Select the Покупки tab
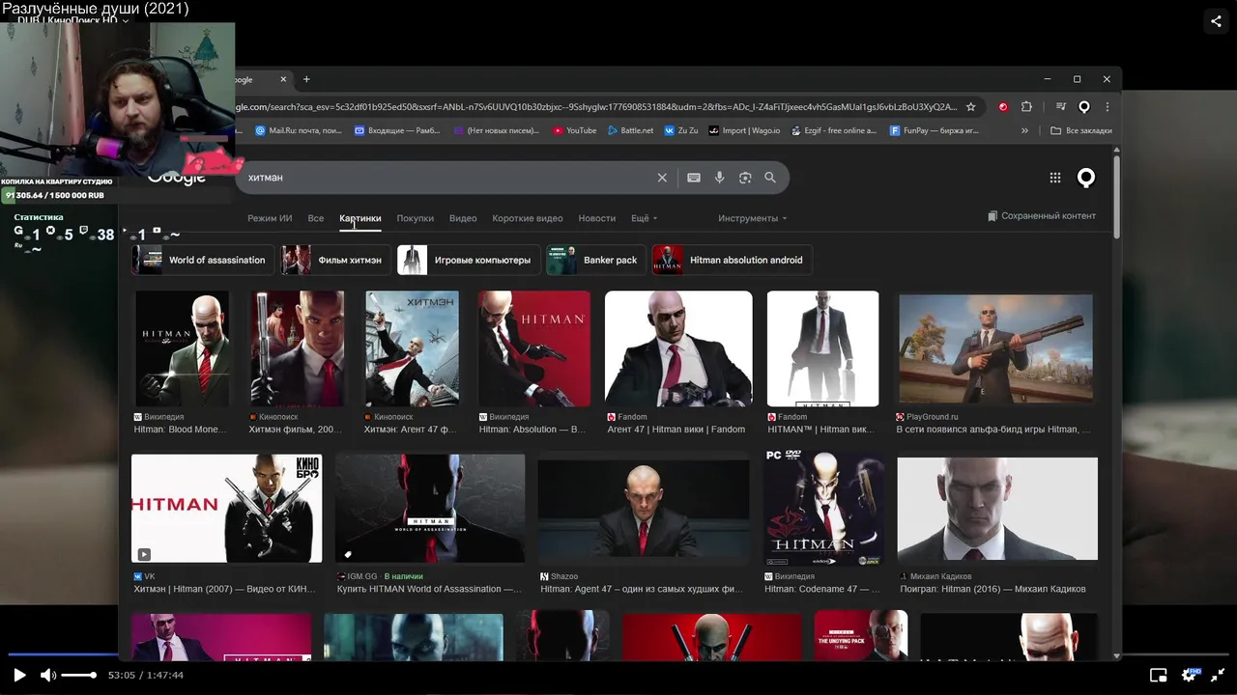The image size is (1237, 695). coord(415,218)
